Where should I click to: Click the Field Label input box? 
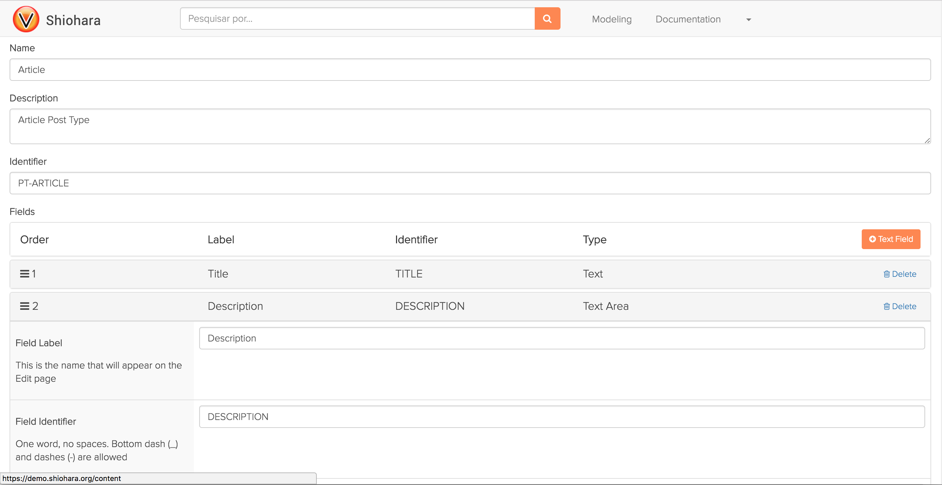(x=561, y=338)
